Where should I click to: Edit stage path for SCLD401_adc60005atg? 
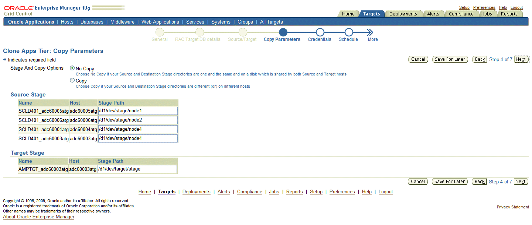click(138, 111)
